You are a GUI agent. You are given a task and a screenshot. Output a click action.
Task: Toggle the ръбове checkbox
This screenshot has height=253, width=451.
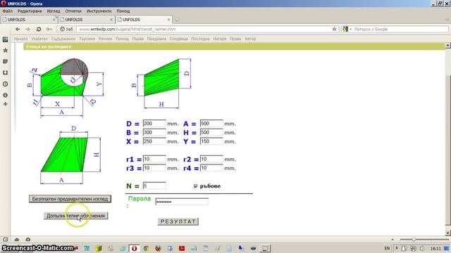click(196, 186)
